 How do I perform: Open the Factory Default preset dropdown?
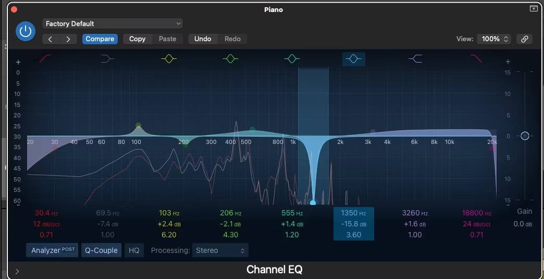click(x=113, y=23)
